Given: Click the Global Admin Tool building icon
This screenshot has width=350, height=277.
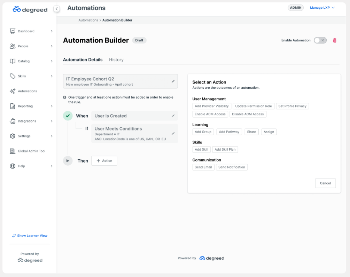Looking at the screenshot, I should coord(13,151).
